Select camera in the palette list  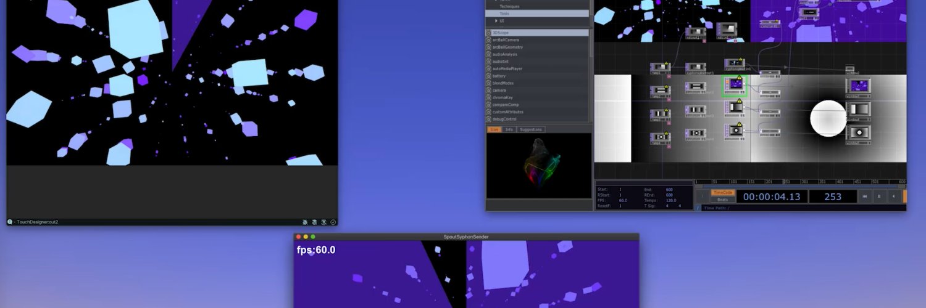point(536,90)
